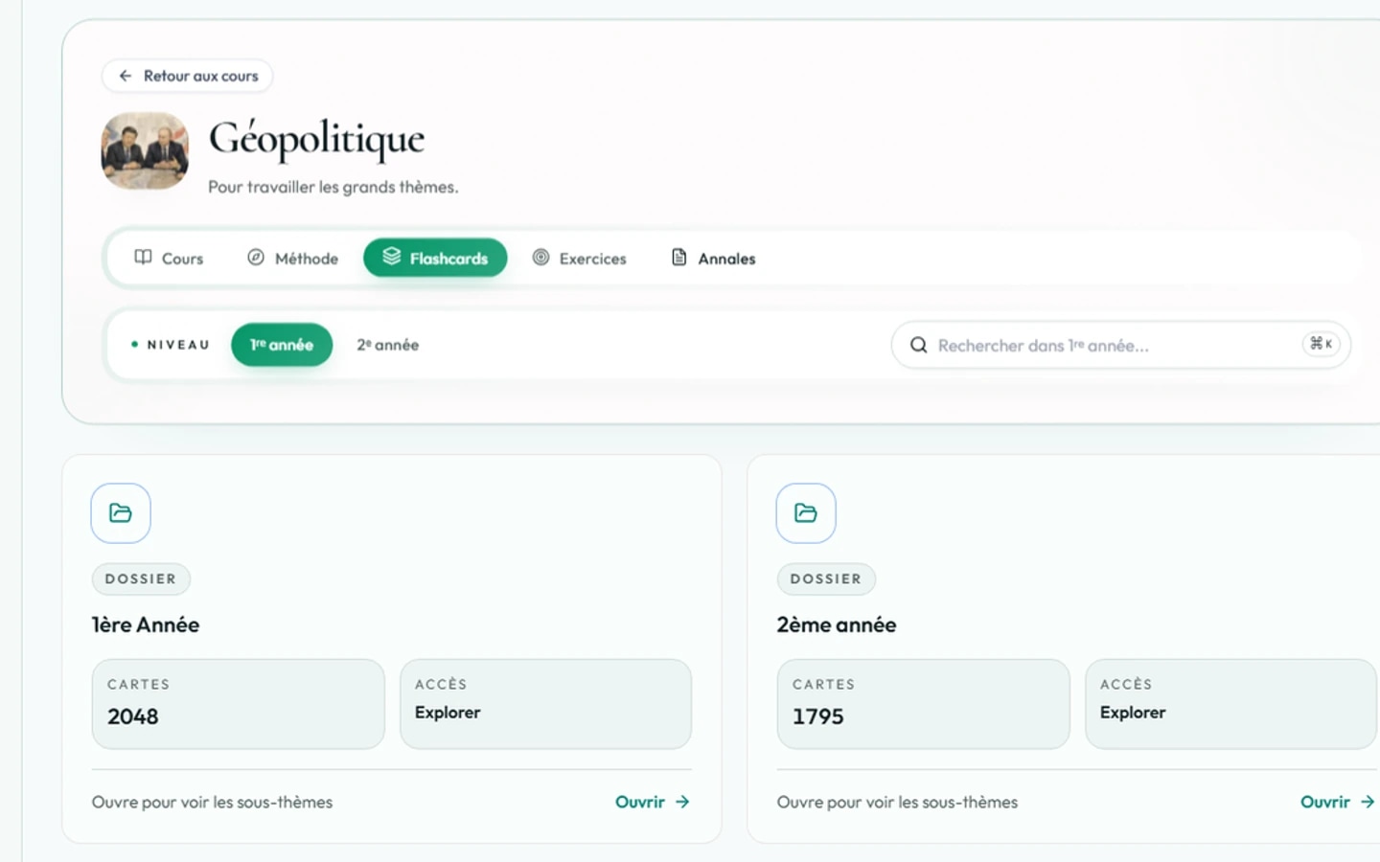Click the DOSSIER badge in 2ème année card

pyautogui.click(x=826, y=578)
